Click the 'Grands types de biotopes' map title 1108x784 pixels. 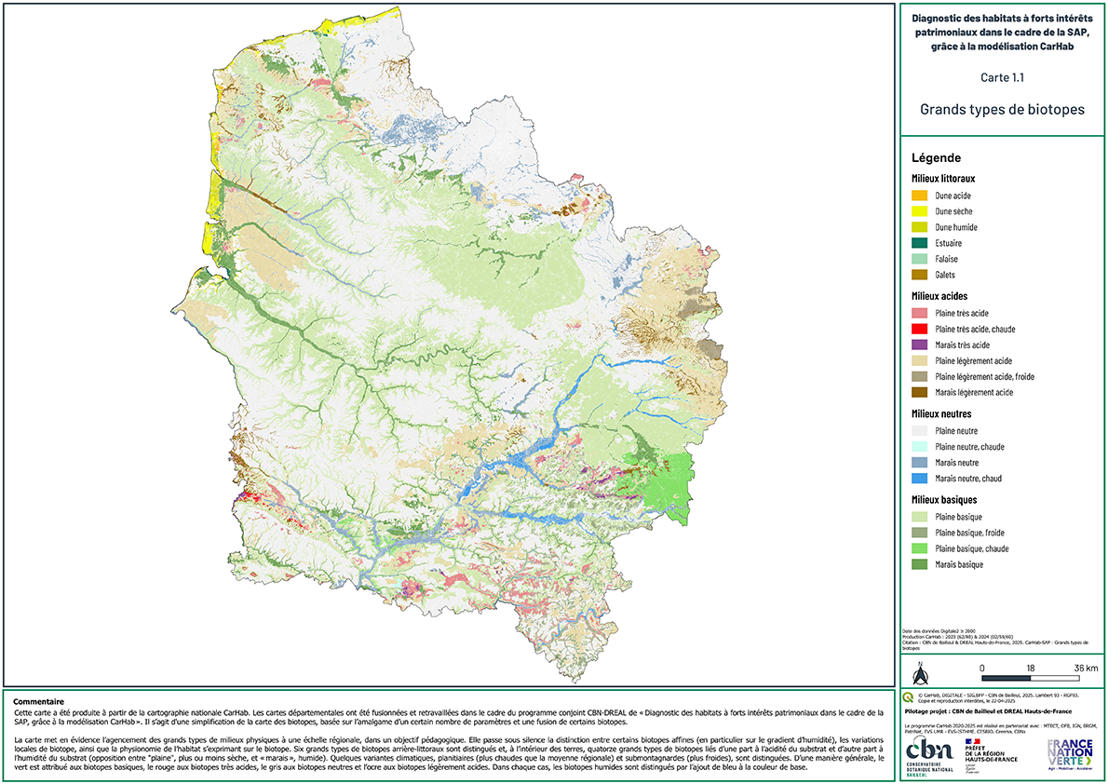tap(1002, 109)
